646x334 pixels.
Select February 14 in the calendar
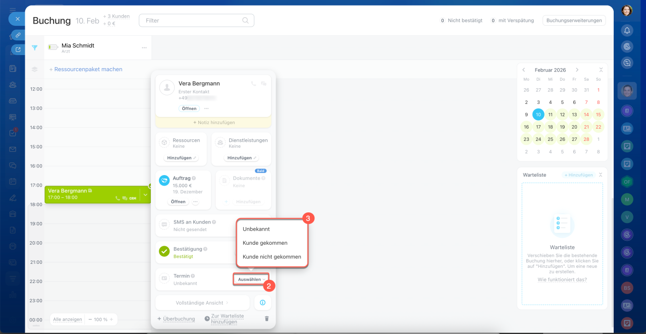click(x=586, y=115)
